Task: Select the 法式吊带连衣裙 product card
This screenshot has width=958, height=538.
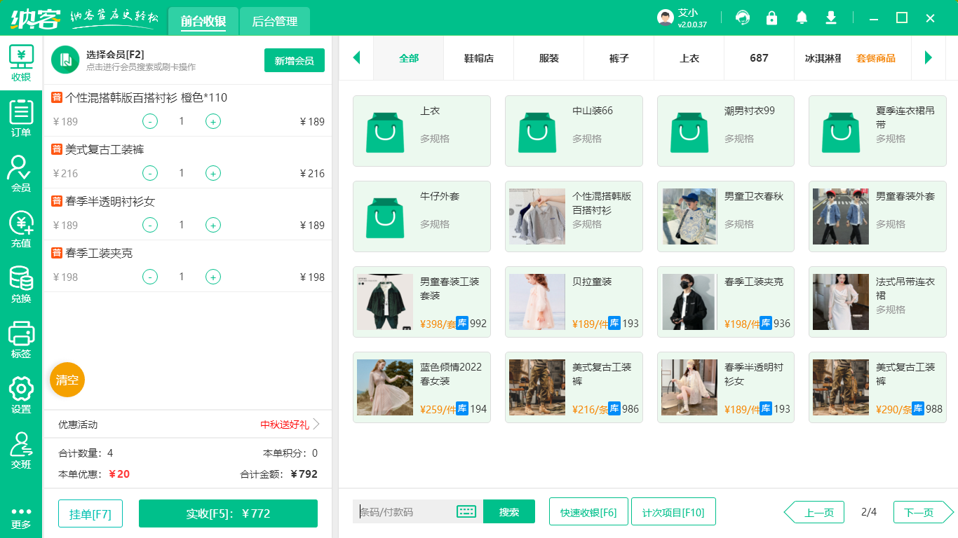Action: (877, 302)
